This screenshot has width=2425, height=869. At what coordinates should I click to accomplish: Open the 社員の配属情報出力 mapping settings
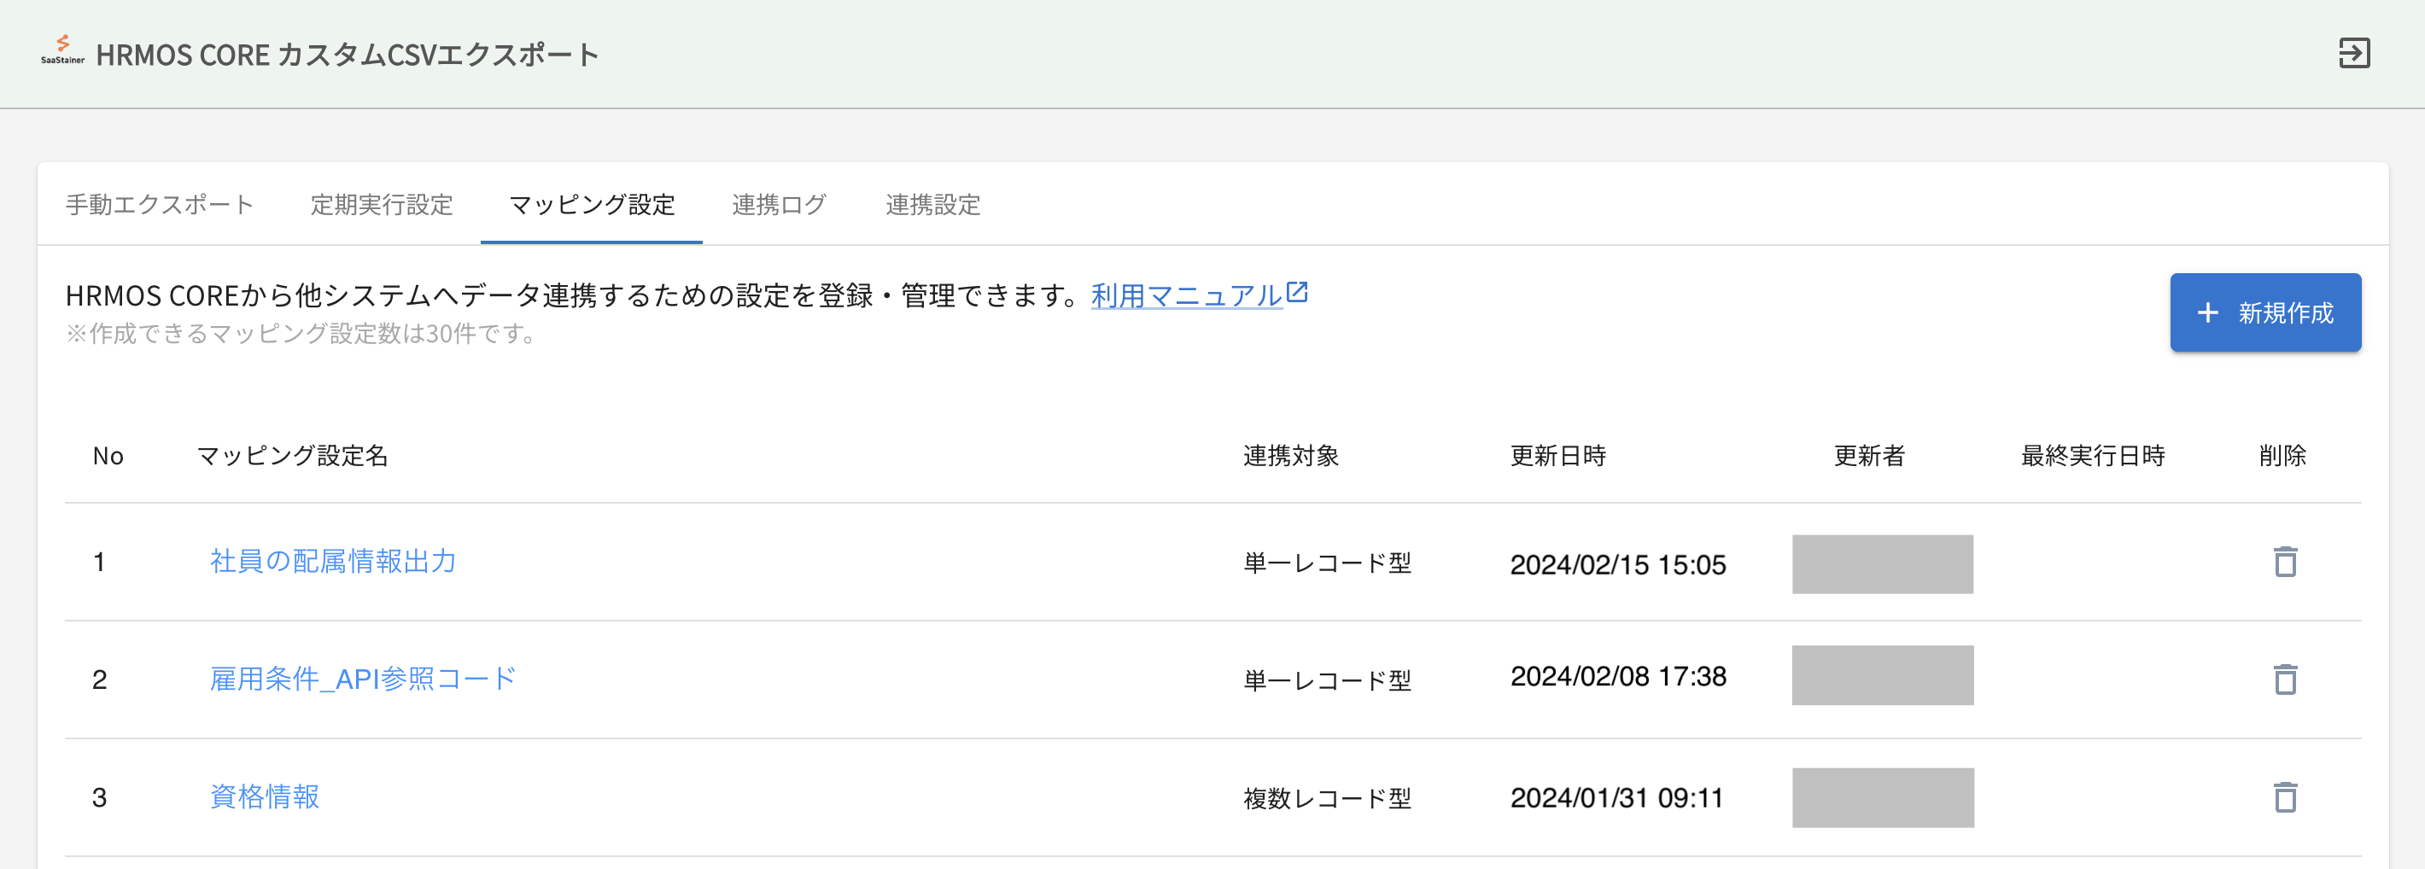(x=332, y=562)
